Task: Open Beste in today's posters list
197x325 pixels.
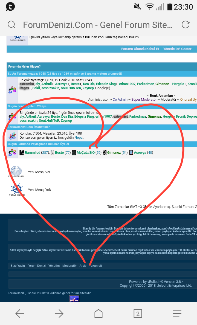Action: (59, 153)
